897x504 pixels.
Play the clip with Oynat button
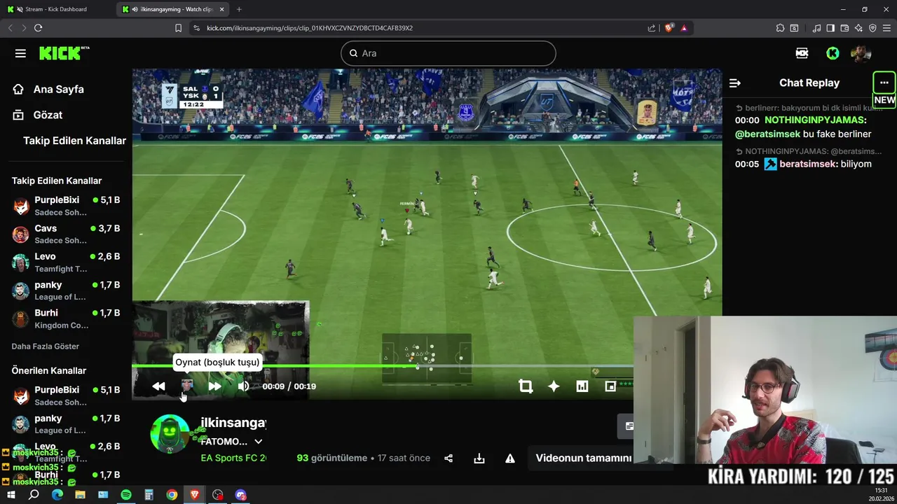[x=187, y=386]
